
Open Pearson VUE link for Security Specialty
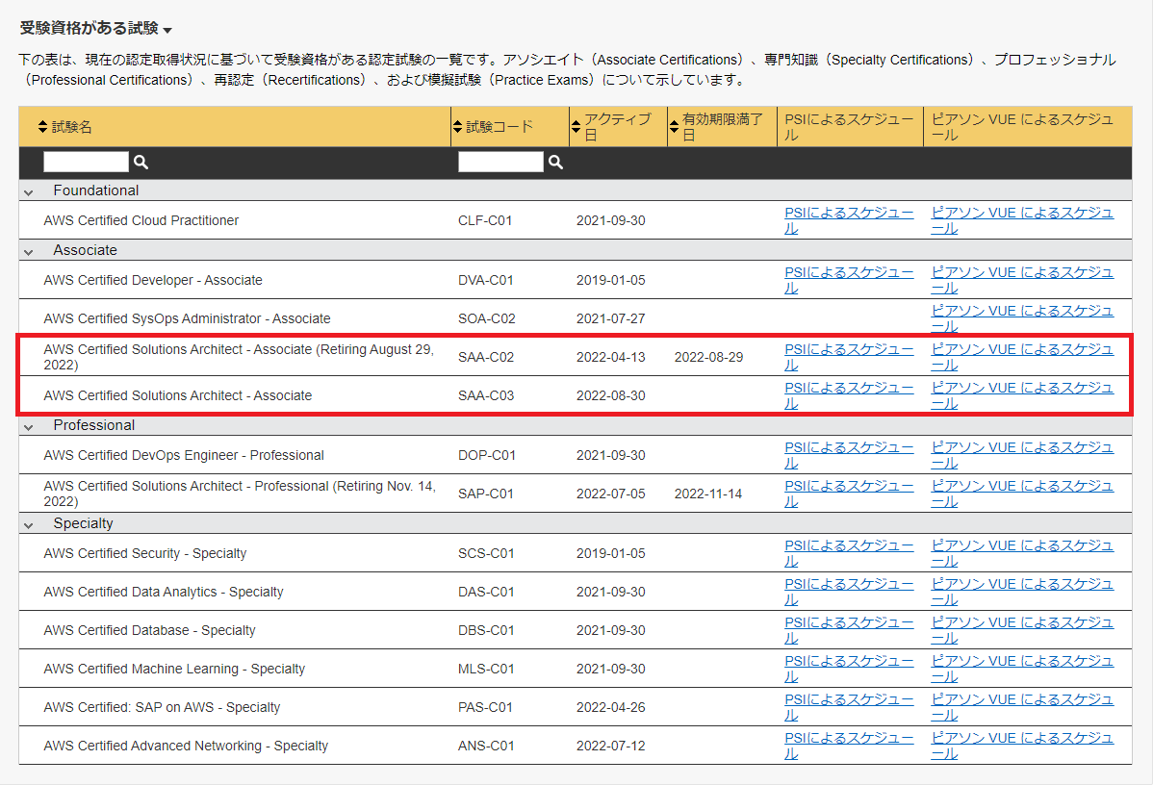(1022, 553)
